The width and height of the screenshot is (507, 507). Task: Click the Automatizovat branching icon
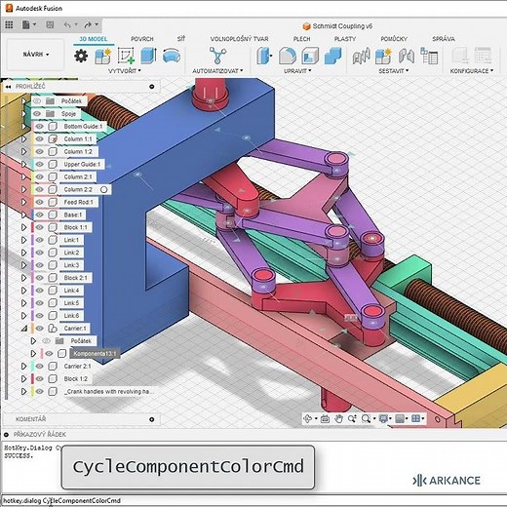217,56
